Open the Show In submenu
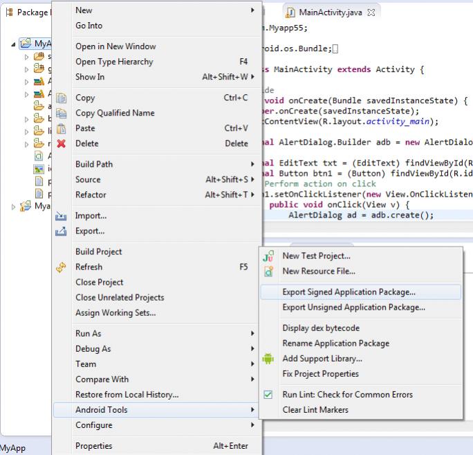The image size is (473, 455). [x=156, y=77]
